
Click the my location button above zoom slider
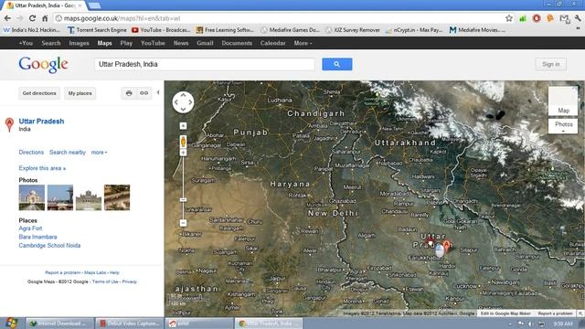(183, 126)
